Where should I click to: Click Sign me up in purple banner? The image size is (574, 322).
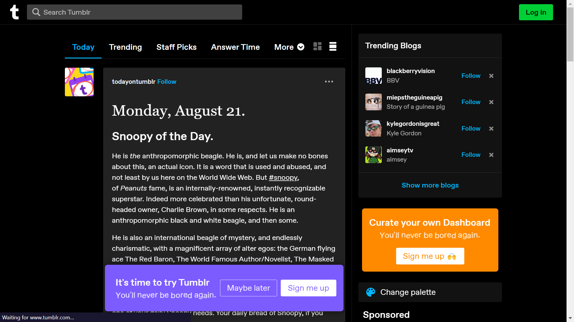(x=308, y=288)
